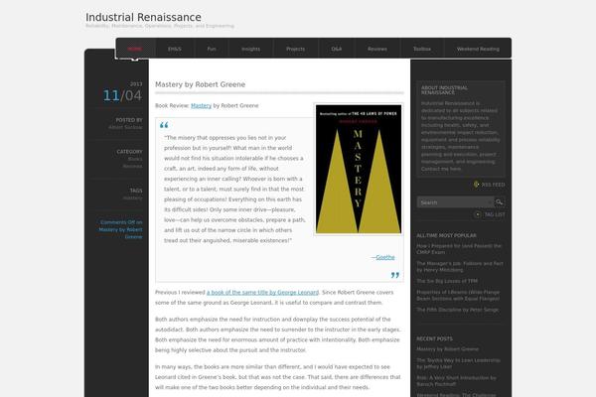Click the opening quotation mark icon
Viewport: 596px width, 397px height.
tap(164, 125)
